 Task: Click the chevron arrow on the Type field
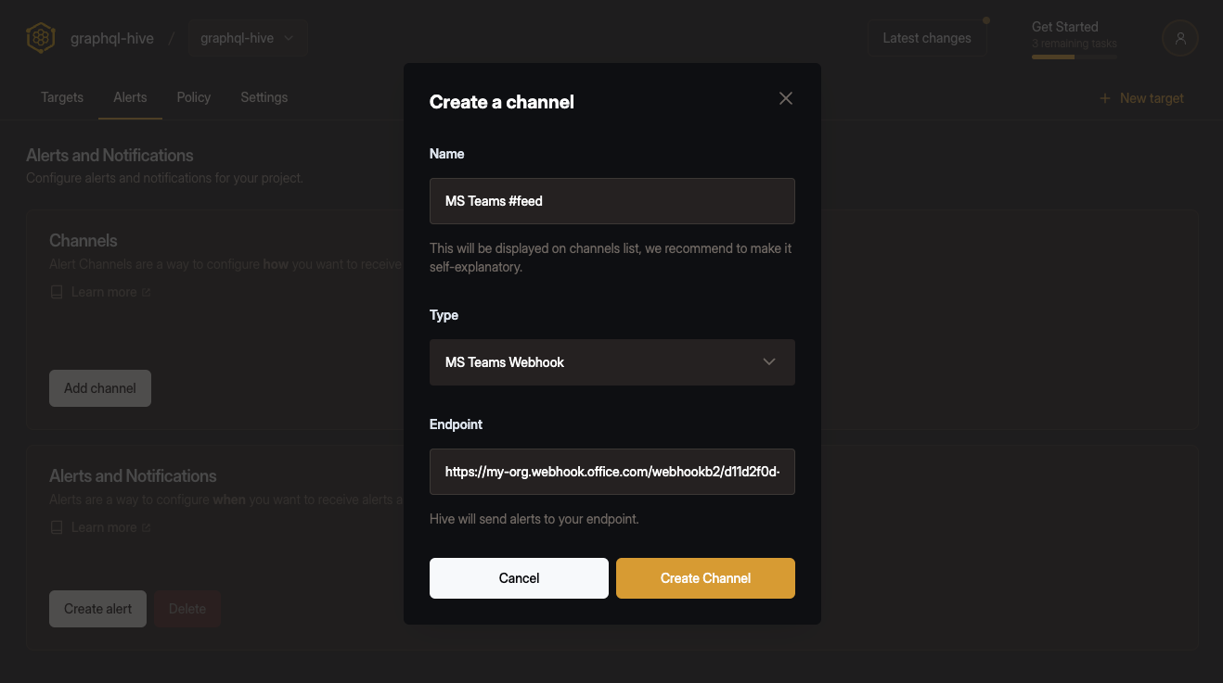[x=768, y=361]
